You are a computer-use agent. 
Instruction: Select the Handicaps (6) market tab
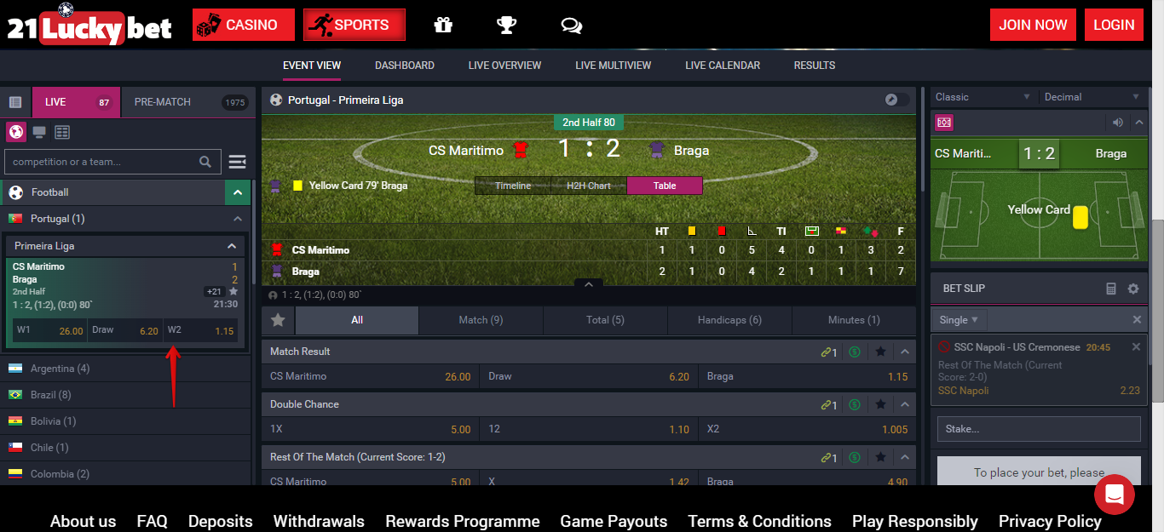729,320
